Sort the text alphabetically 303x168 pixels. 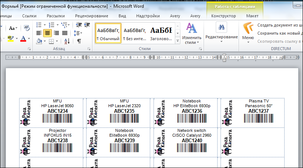[x=67, y=41]
